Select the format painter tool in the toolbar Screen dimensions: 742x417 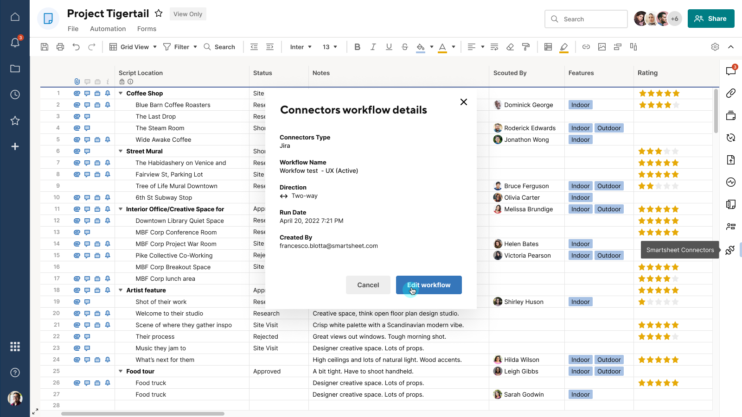[526, 47]
